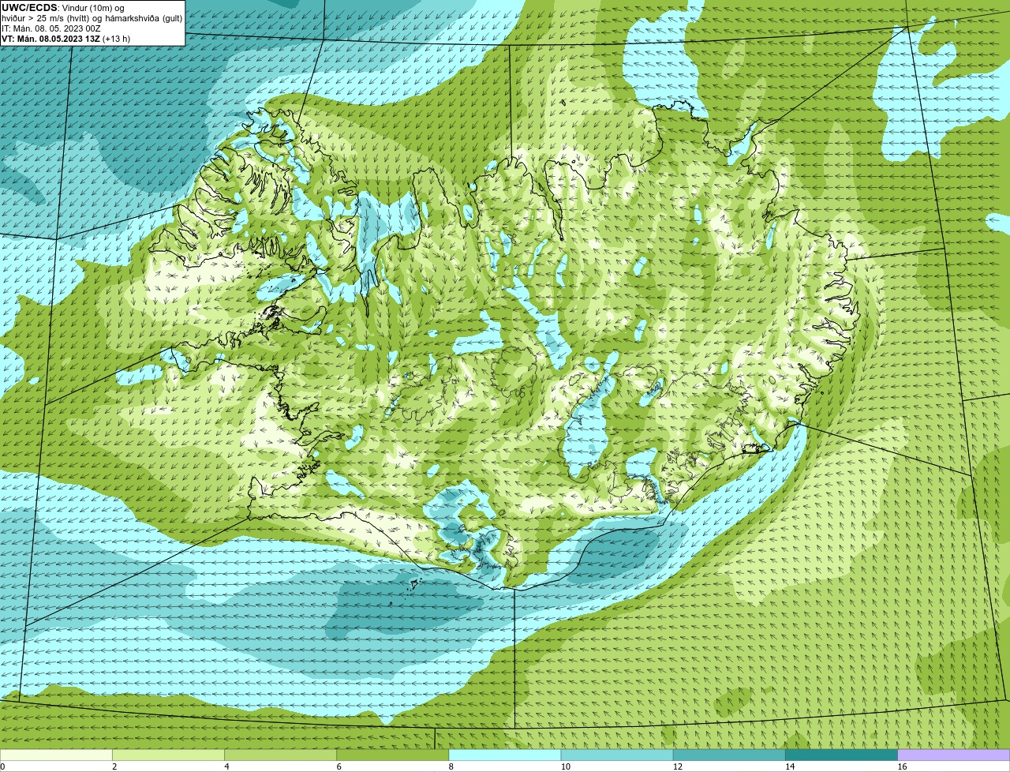The image size is (1010, 772).
Task: Click the light green 4–6 m/s legend swatch
Action: (281, 755)
